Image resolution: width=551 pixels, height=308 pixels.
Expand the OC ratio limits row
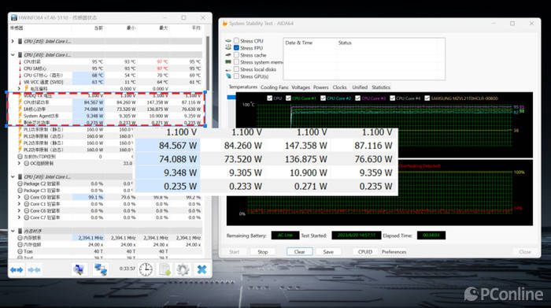(x=19, y=163)
